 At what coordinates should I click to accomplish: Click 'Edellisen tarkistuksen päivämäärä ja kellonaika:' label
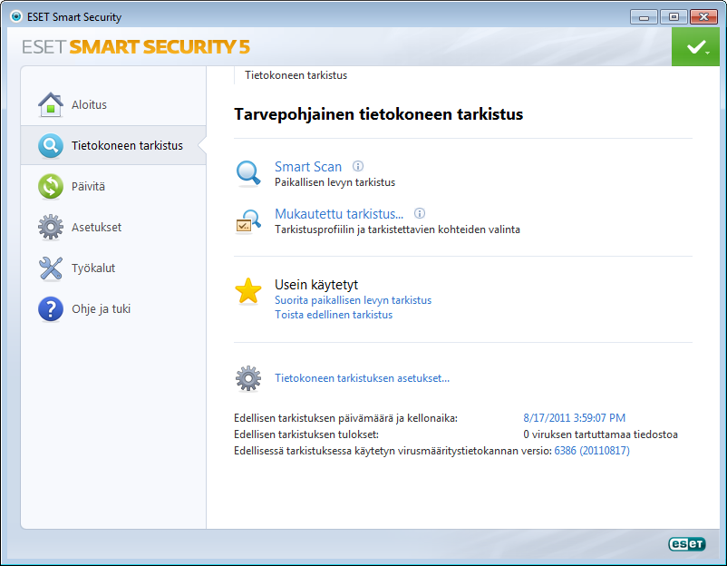[345, 418]
